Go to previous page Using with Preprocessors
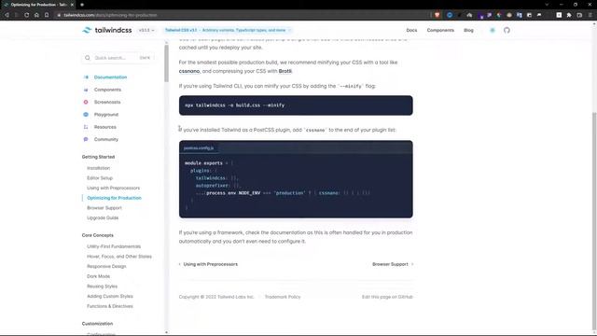 (208, 264)
